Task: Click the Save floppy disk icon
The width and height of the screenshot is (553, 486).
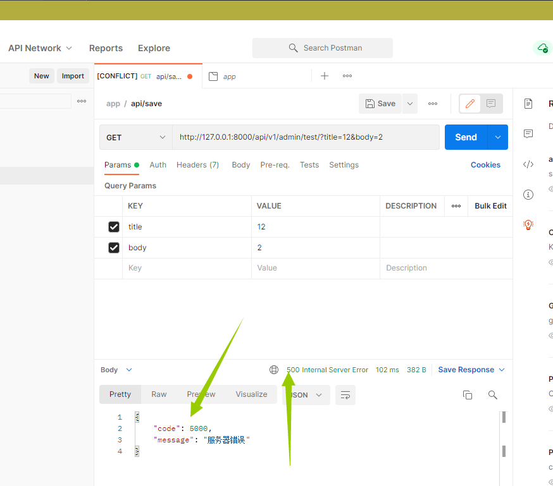Action: pyautogui.click(x=370, y=104)
